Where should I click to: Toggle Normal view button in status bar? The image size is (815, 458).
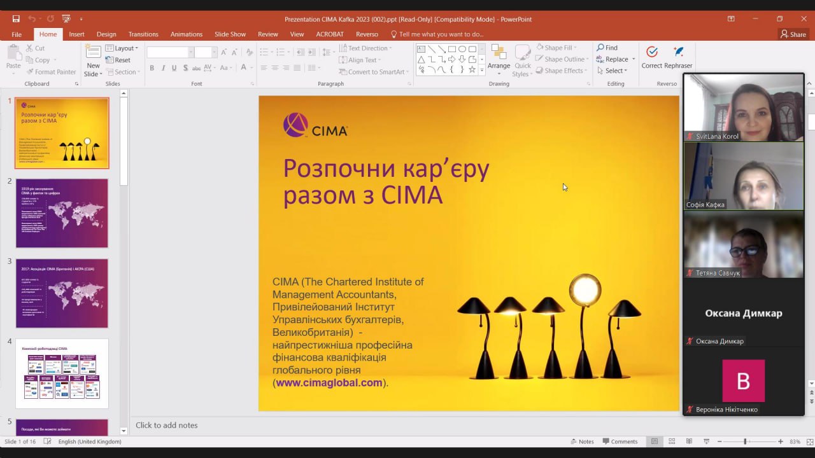coord(655,441)
